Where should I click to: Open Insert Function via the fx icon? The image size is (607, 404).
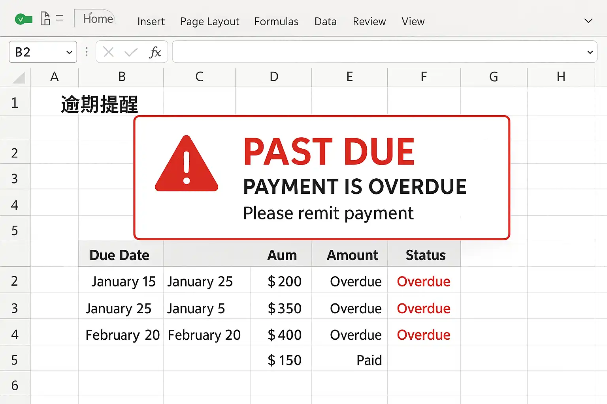[155, 52]
